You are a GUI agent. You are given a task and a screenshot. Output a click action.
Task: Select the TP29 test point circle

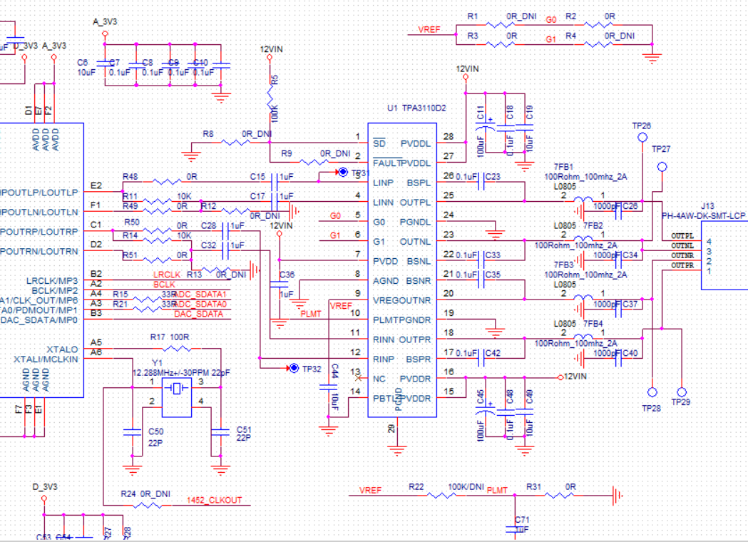coord(681,392)
